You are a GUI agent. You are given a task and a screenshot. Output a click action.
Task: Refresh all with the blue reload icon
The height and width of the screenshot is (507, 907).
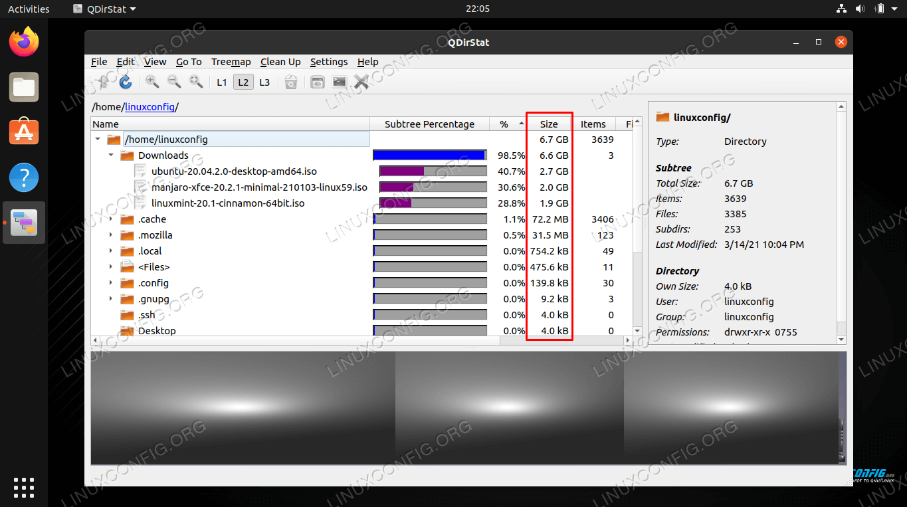pyautogui.click(x=125, y=82)
